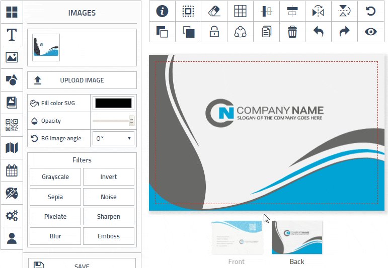The height and width of the screenshot is (268, 388).
Task: Open the Fill color SVG swatch
Action: 114,103
